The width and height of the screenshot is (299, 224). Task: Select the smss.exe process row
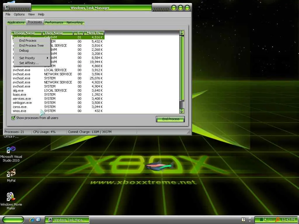coord(58,111)
